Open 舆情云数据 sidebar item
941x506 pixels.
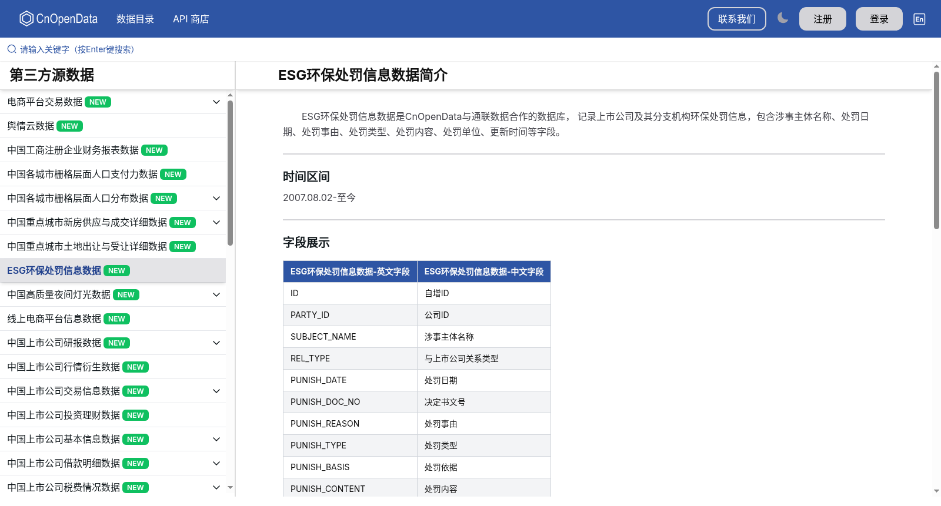[x=113, y=126]
